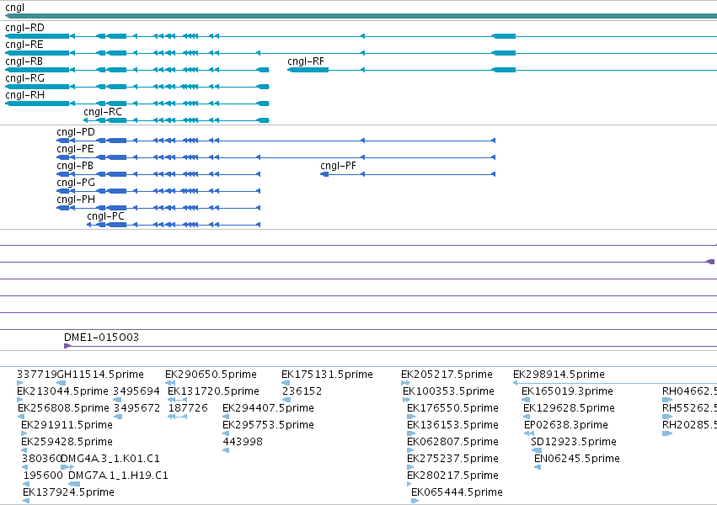Viewport: 717px width, 505px height.
Task: Click the cngl-RB transcript label
Action: (x=24, y=61)
